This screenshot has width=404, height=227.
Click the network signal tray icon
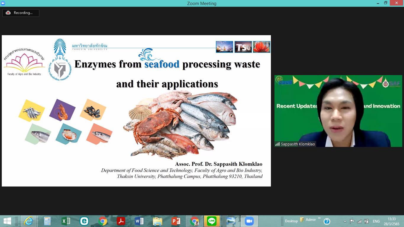click(x=359, y=221)
